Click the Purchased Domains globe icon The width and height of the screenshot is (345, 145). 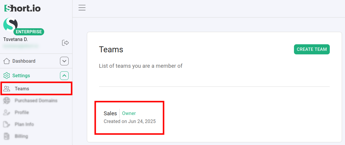pos(7,100)
